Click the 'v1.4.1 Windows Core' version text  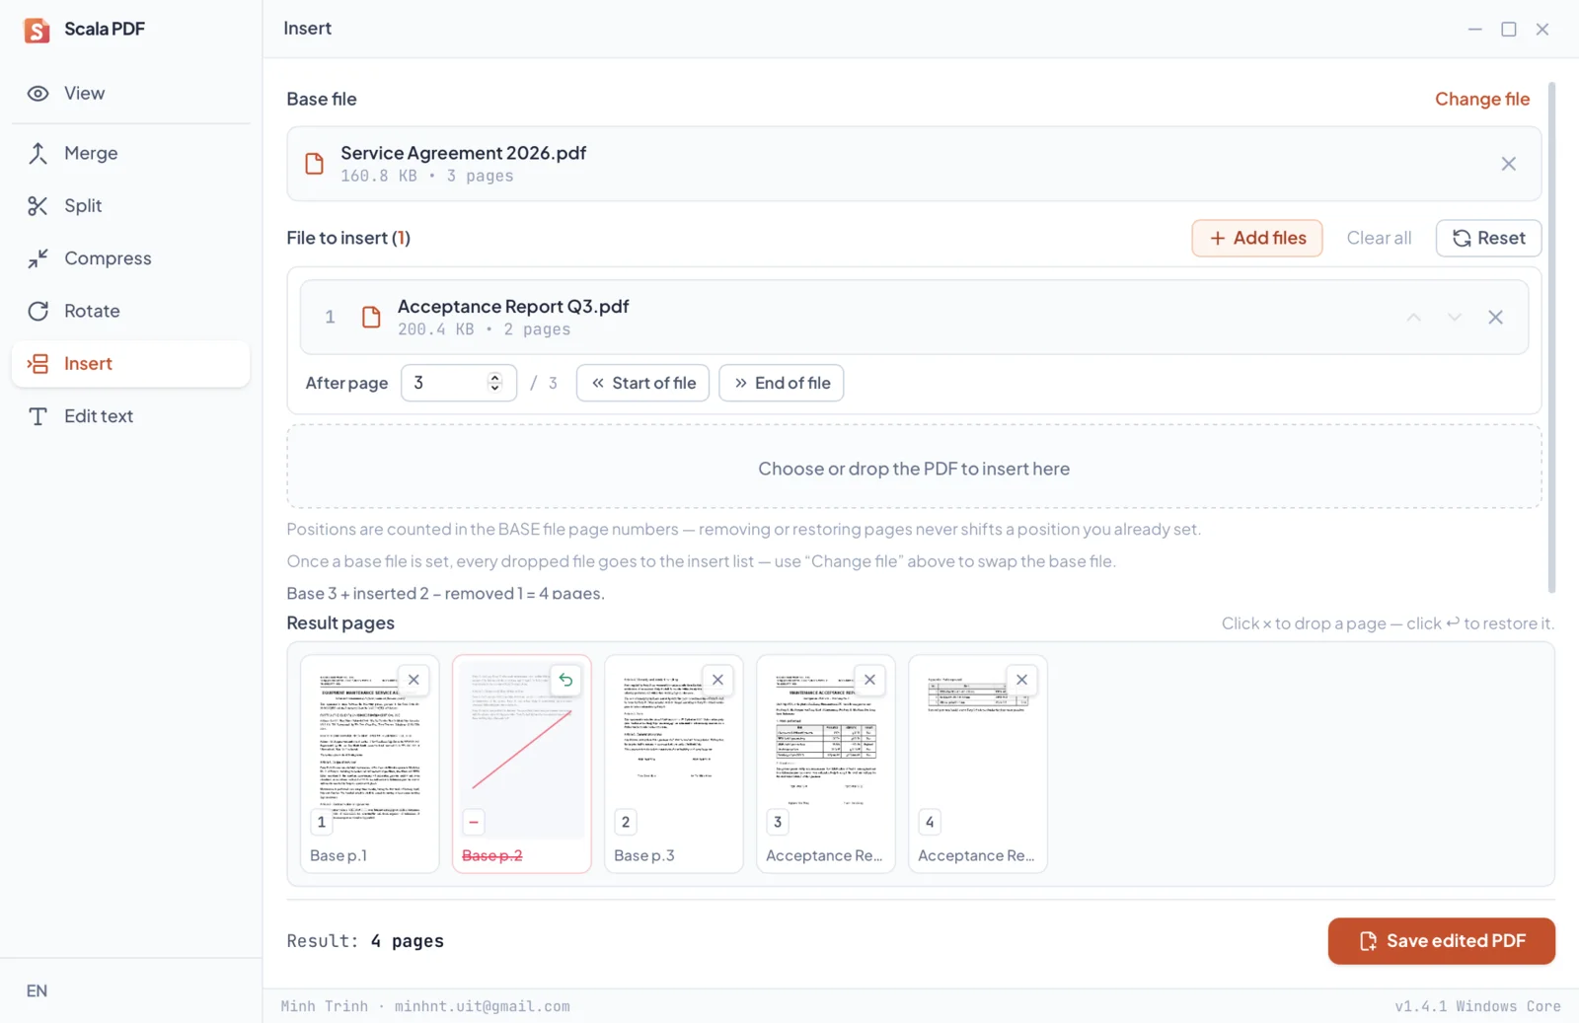point(1477,1006)
